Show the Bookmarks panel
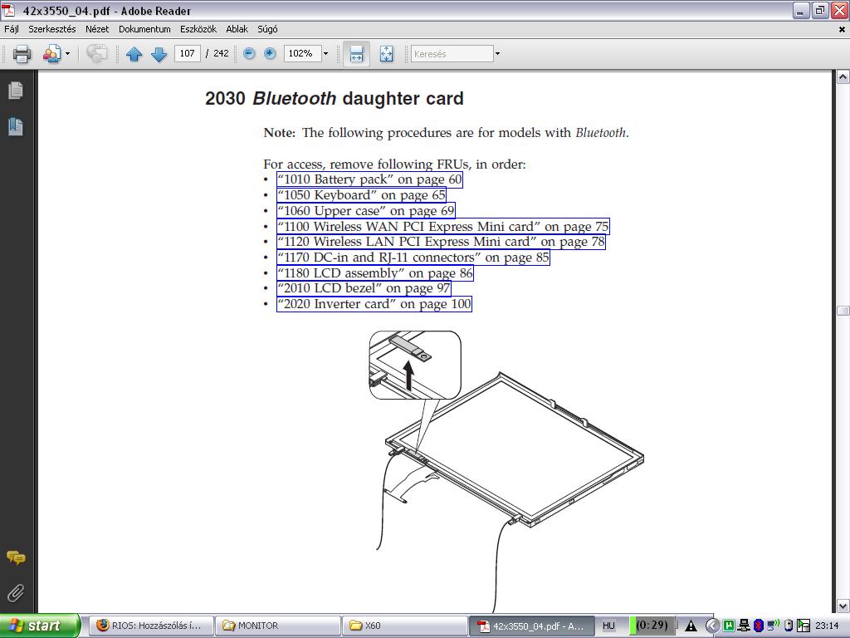The width and height of the screenshot is (850, 638). [x=16, y=126]
